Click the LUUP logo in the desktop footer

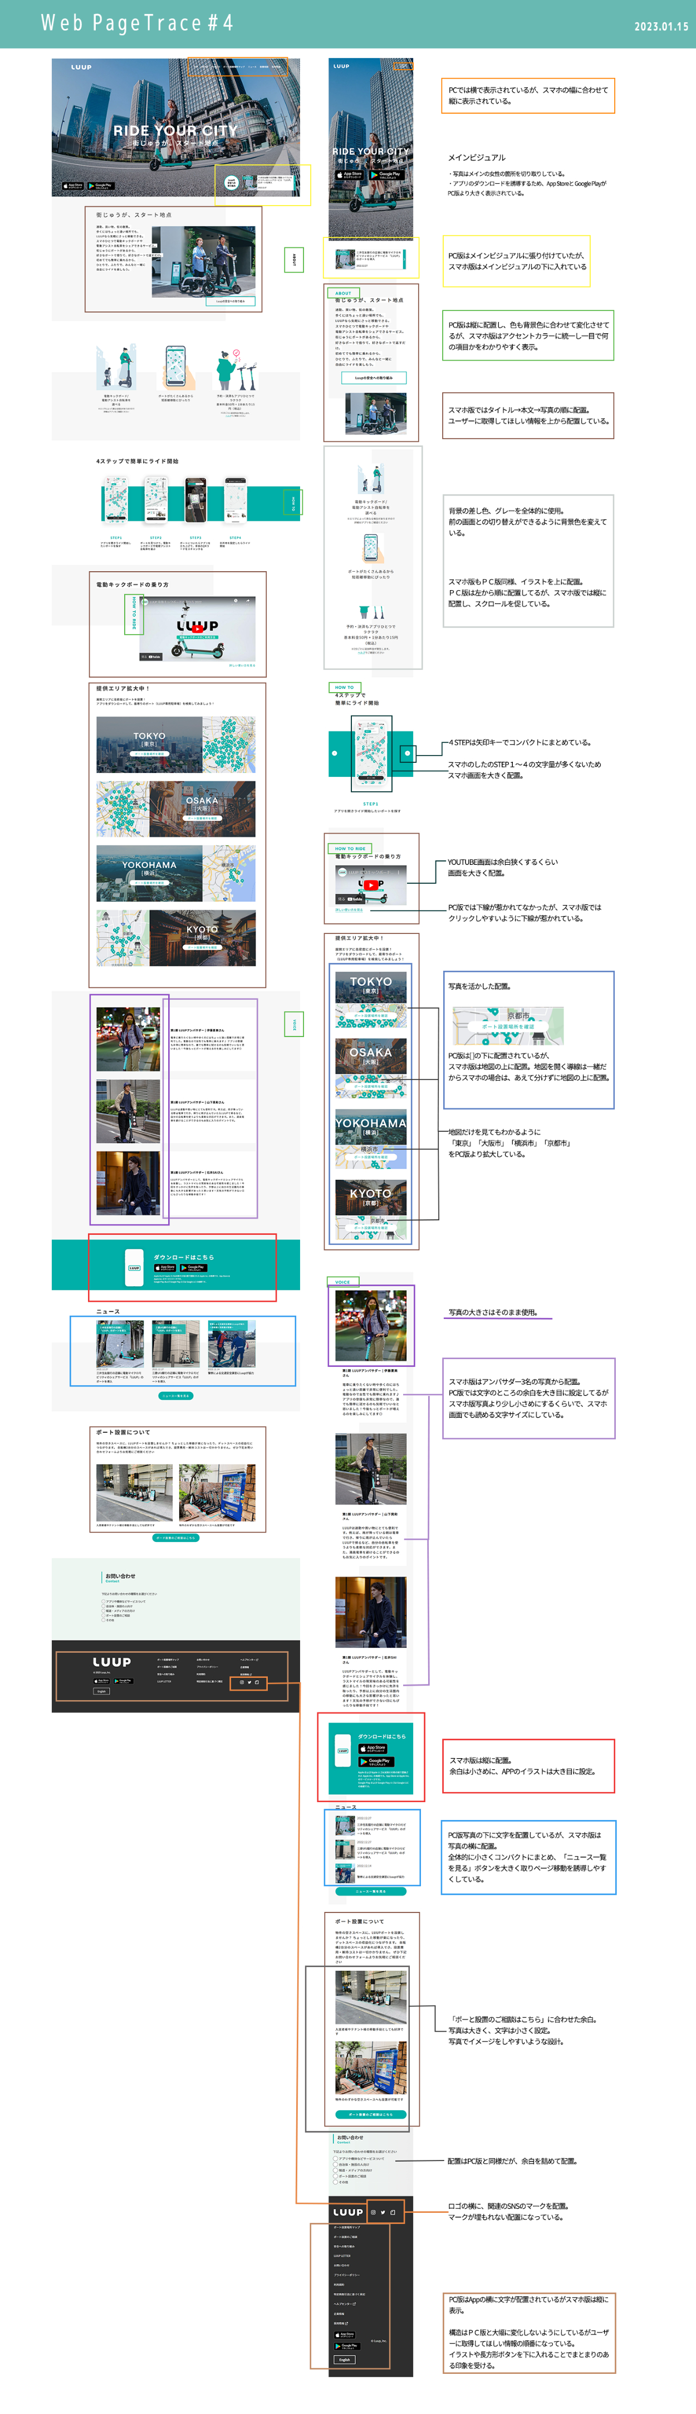coord(111,1662)
